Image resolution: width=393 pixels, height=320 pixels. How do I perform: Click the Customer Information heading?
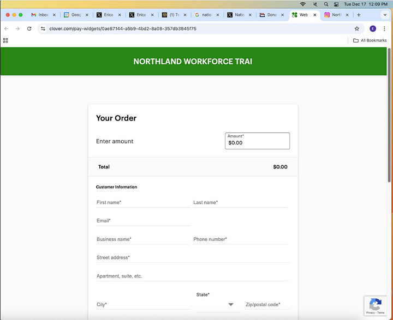(116, 187)
